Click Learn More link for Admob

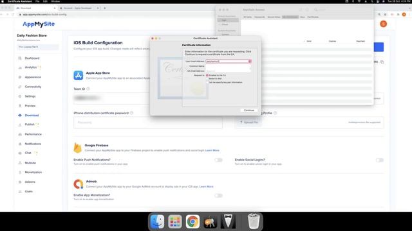(x=206, y=187)
